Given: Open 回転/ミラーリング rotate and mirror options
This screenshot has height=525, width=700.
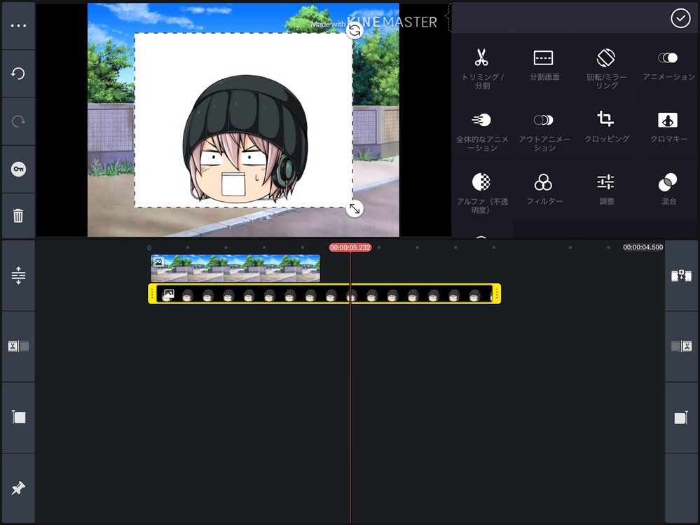Looking at the screenshot, I should 605,64.
